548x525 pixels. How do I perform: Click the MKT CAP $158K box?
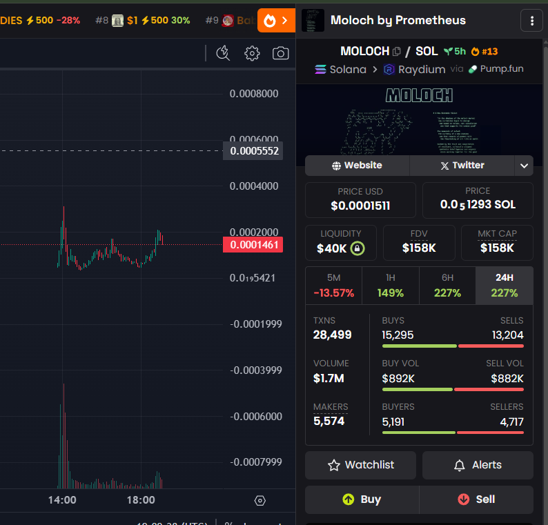click(497, 243)
